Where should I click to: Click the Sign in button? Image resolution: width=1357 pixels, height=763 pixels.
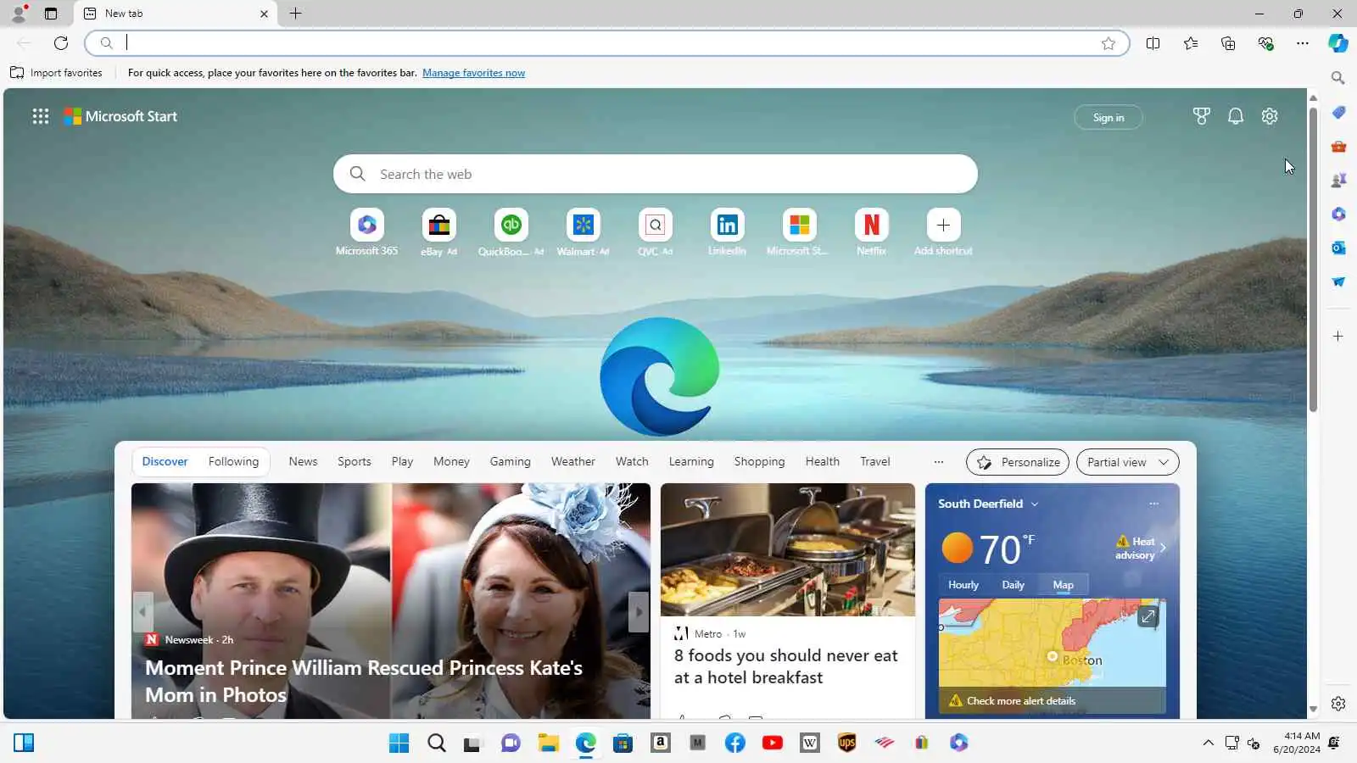[1108, 118]
